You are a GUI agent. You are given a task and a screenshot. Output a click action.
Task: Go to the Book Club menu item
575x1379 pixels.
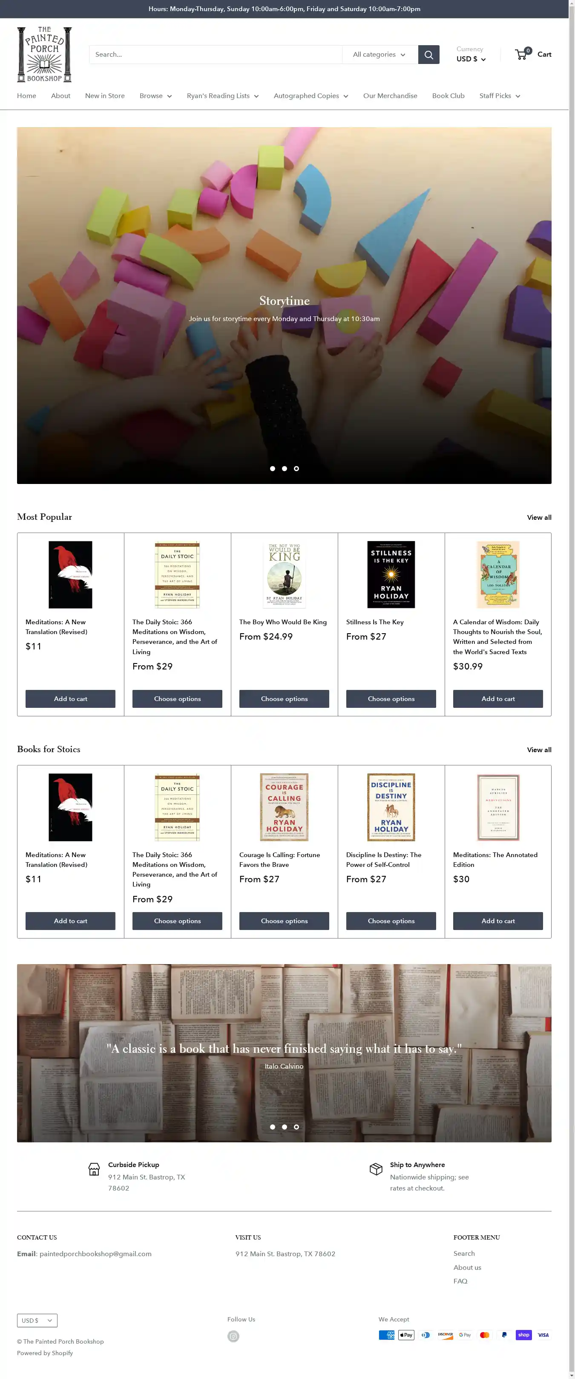pos(448,96)
